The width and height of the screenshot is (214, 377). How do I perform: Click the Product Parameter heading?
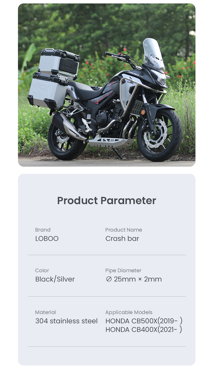(x=106, y=200)
